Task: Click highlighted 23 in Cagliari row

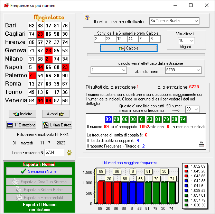Action: click(40, 34)
